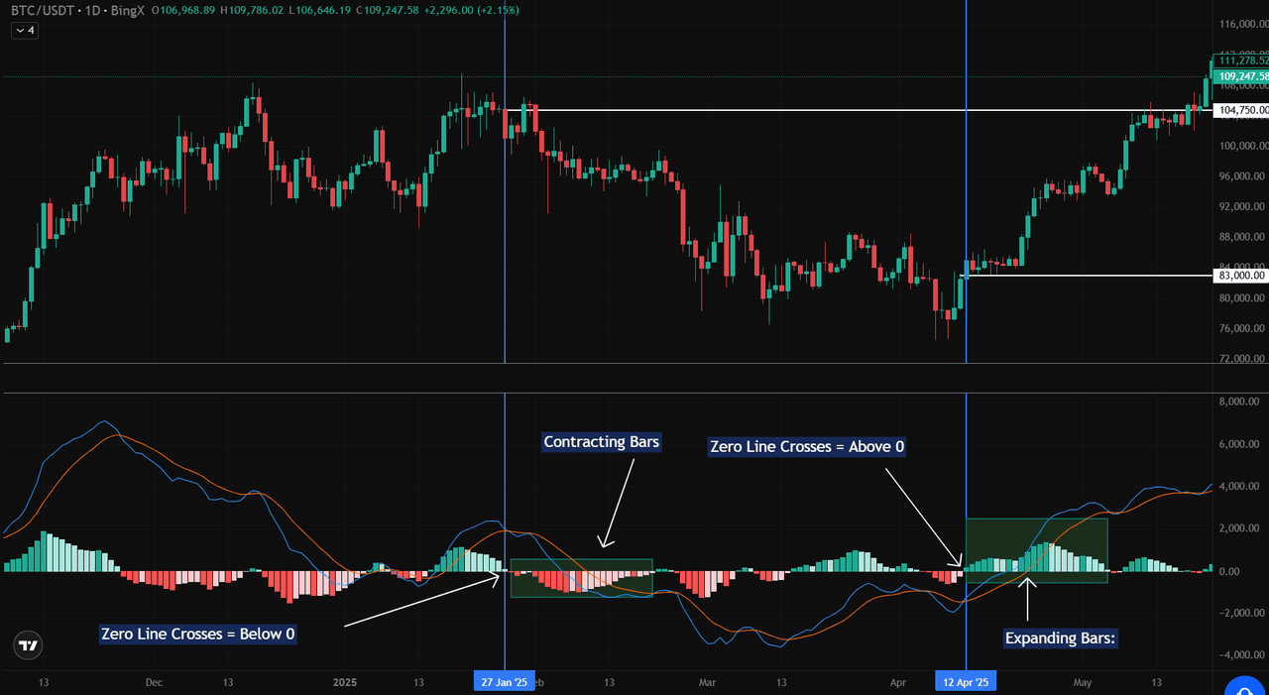Click the 12 Apr '25 date marker
1269x695 pixels.
coord(965,682)
